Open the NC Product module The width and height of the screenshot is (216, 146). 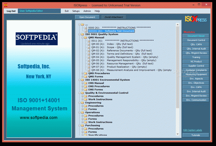pyautogui.click(x=196, y=61)
